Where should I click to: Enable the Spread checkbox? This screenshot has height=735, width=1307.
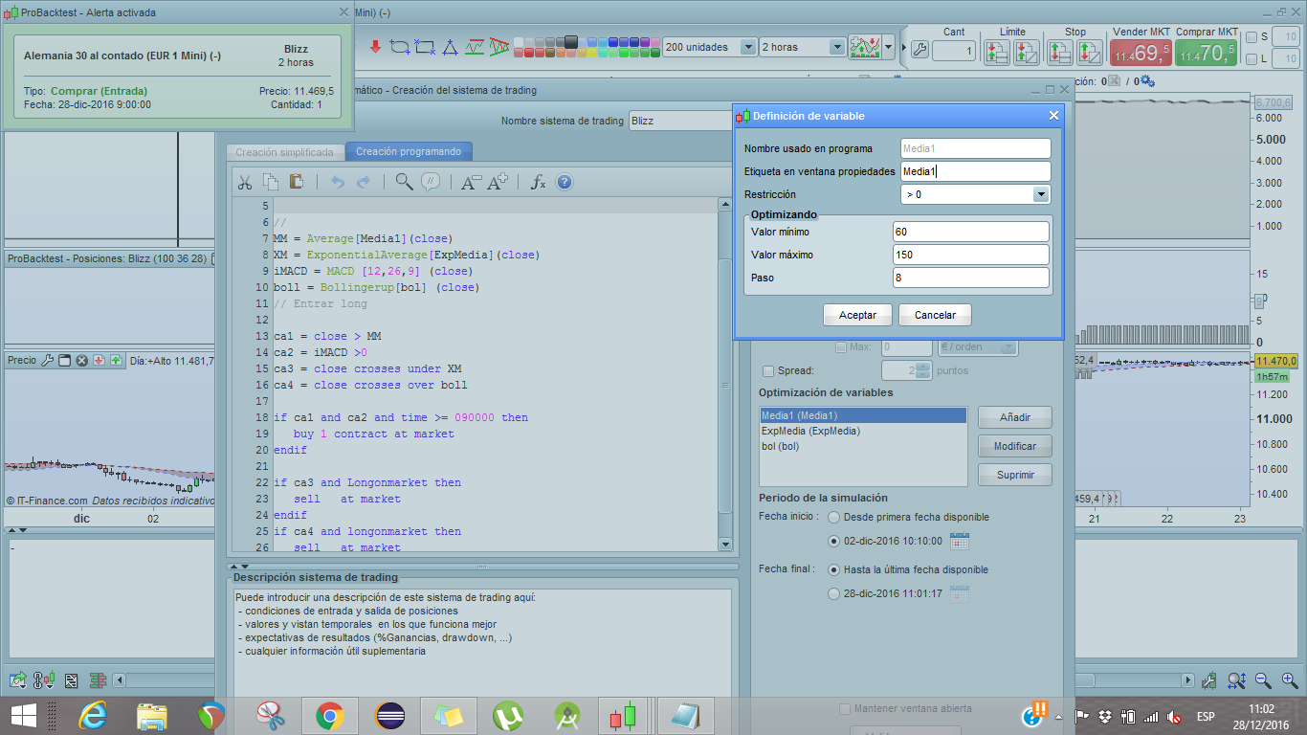click(x=767, y=371)
